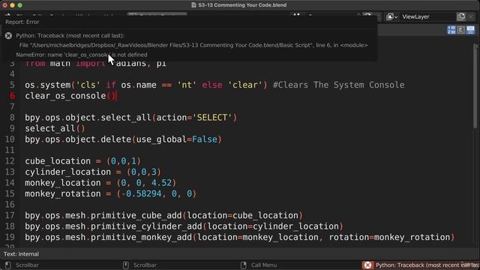Click the primitive_monkey_add line
The height and width of the screenshot is (270, 480).
click(240, 237)
